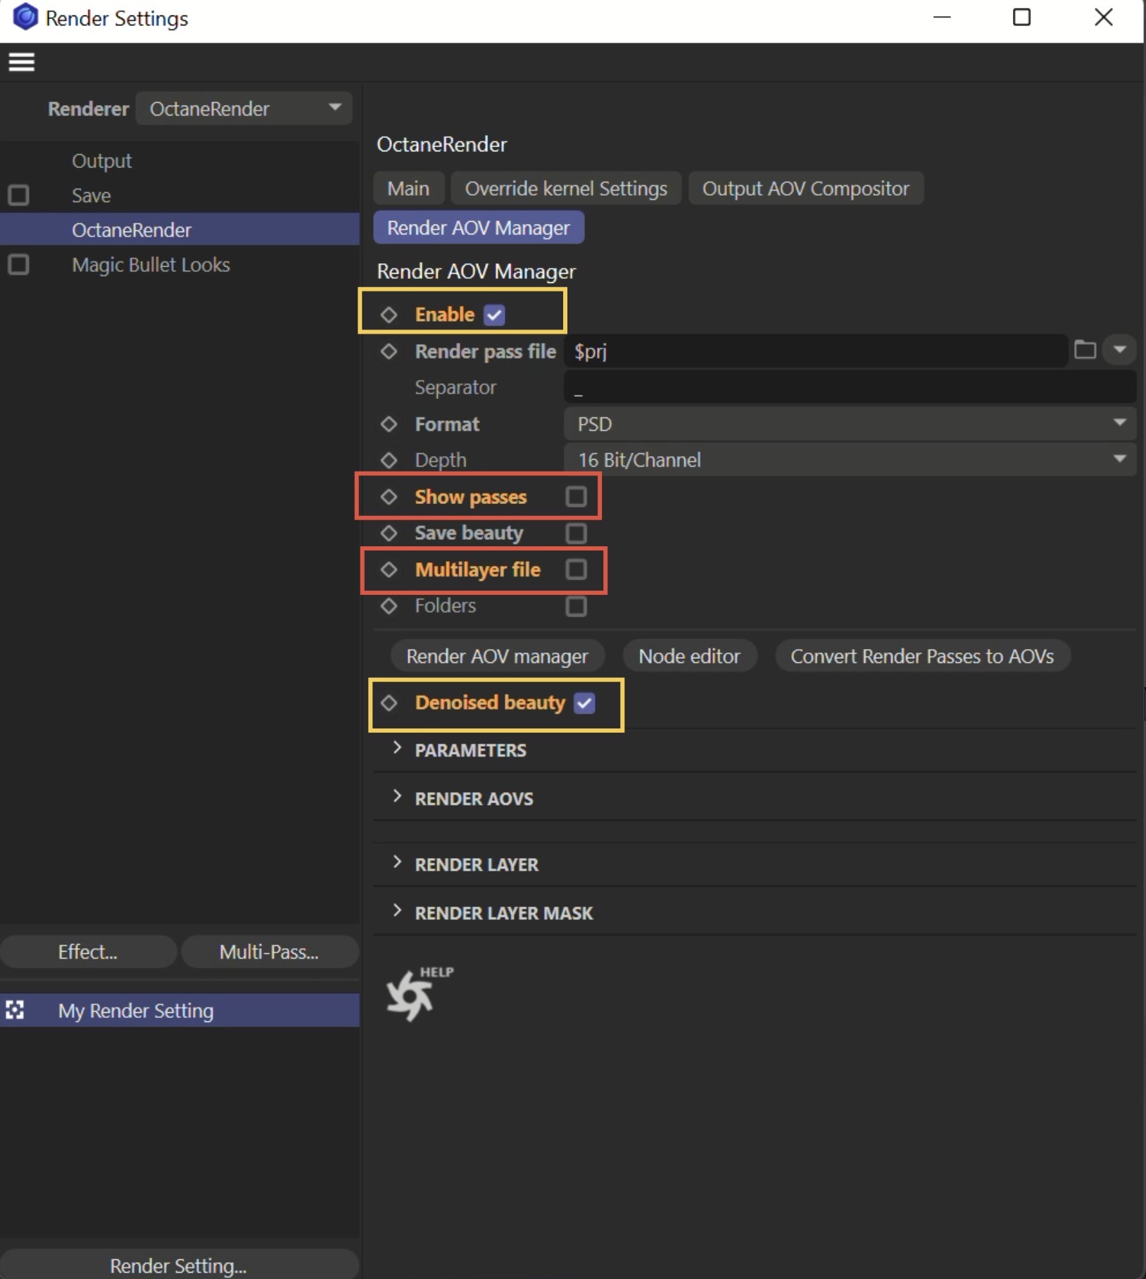
Task: Close the Render Settings window
Action: [x=1104, y=17]
